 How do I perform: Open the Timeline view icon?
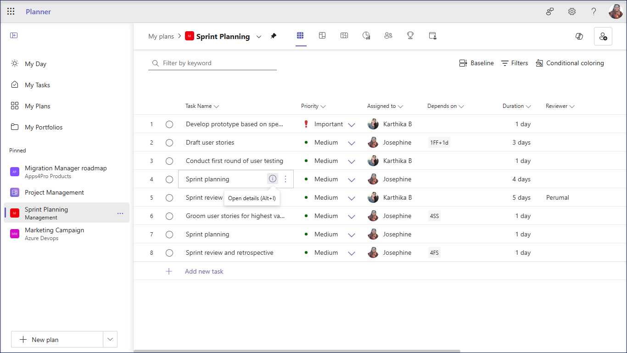click(x=344, y=35)
